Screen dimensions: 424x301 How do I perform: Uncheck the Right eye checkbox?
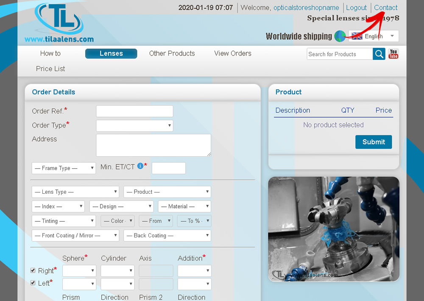click(33, 270)
